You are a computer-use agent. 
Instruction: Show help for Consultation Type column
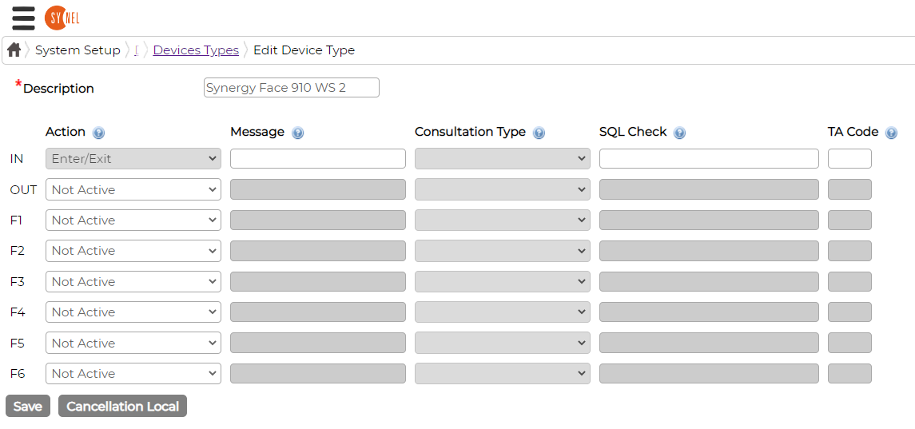pyautogui.click(x=539, y=133)
